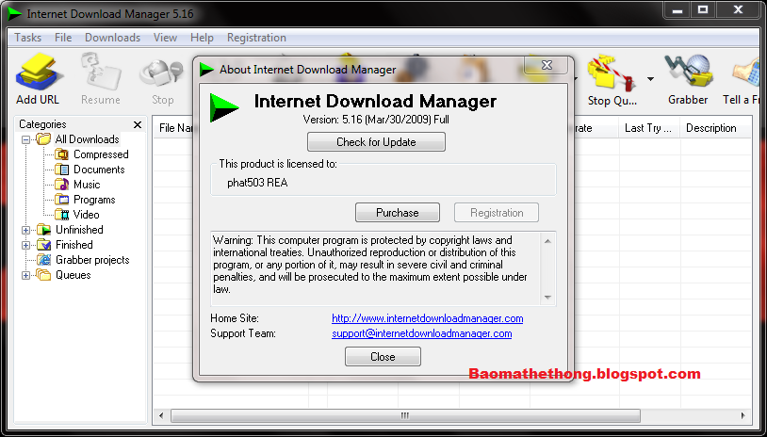The height and width of the screenshot is (437, 767).
Task: Maximize the Internet Download Manager window
Action: pos(703,10)
